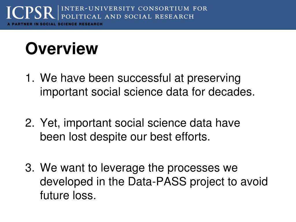Click the Overview slide title
Image resolution: width=296 pixels, height=222 pixels.
[x=62, y=49]
